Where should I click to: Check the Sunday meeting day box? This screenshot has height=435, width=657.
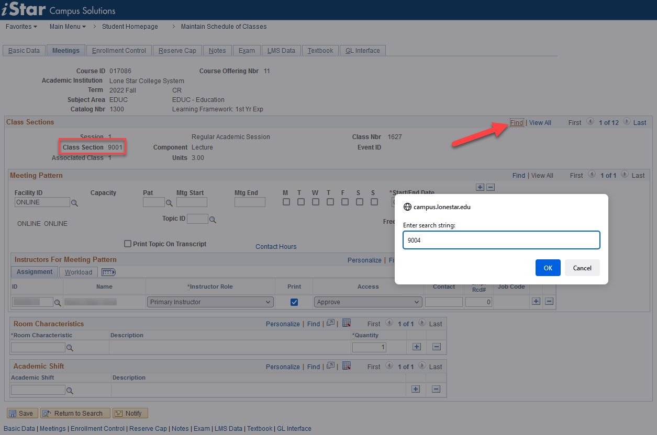click(374, 202)
